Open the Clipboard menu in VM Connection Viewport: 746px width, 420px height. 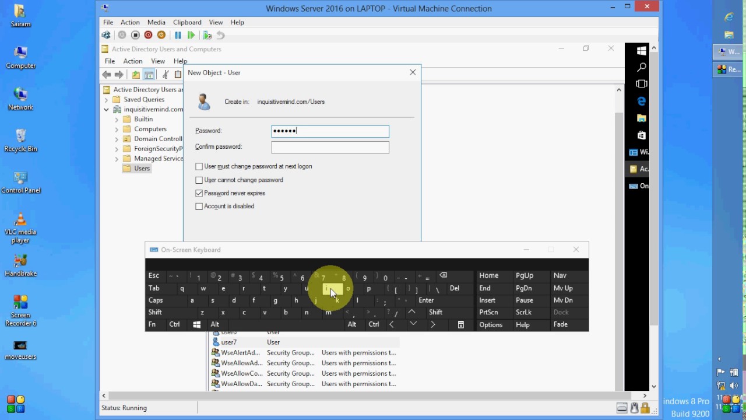coord(187,22)
